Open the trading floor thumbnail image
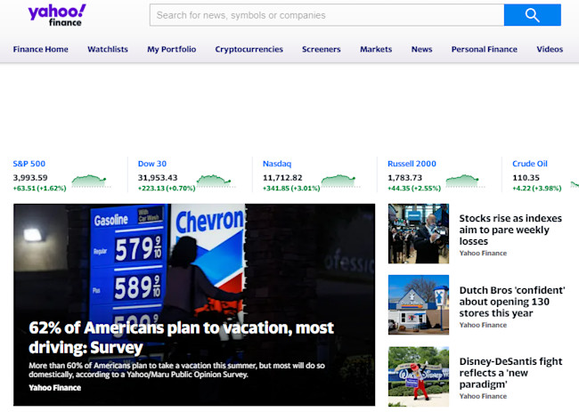The width and height of the screenshot is (579, 412). click(419, 233)
